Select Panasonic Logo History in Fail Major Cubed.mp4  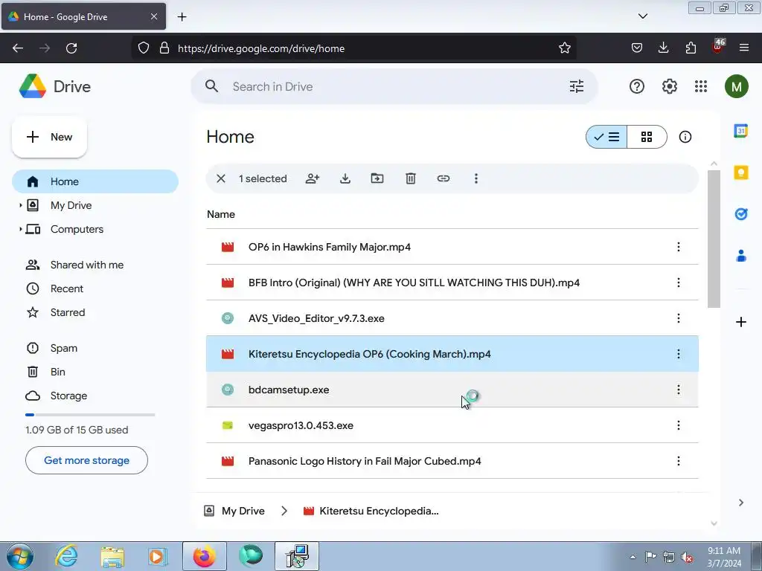tap(452, 461)
